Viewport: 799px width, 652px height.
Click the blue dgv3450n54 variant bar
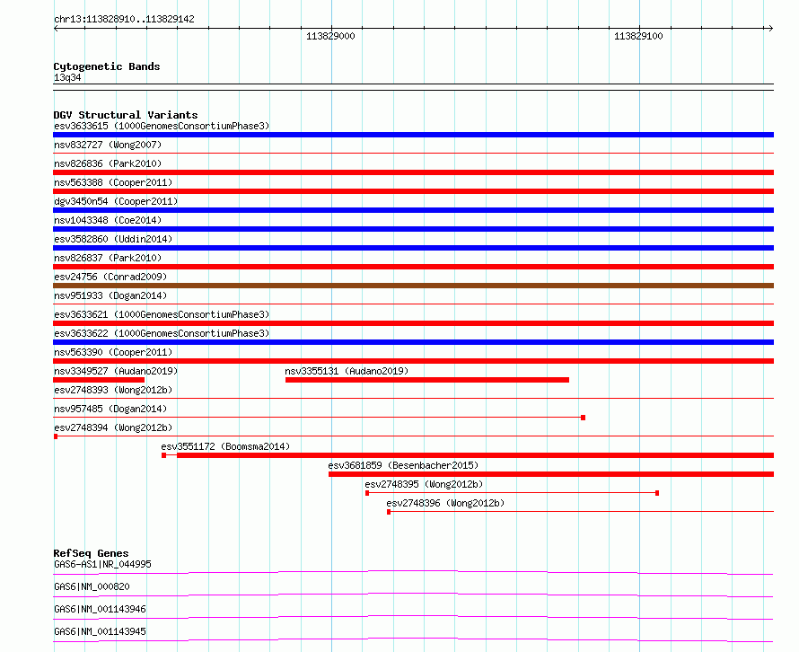[x=413, y=210]
